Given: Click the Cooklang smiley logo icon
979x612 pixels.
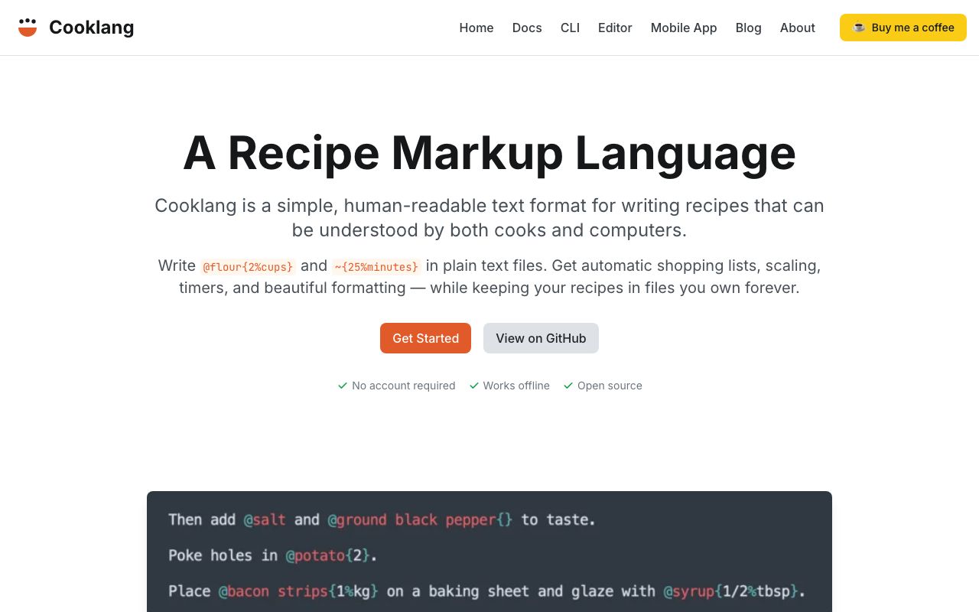Looking at the screenshot, I should [28, 28].
